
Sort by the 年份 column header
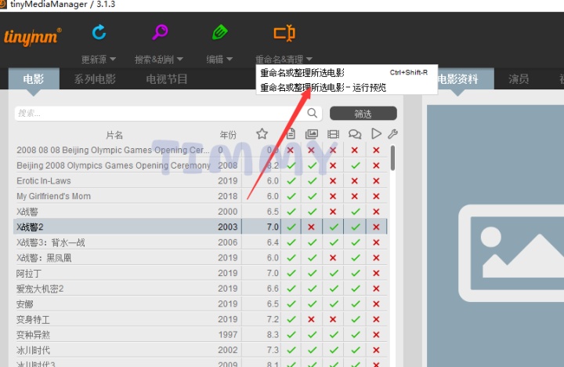coord(228,135)
